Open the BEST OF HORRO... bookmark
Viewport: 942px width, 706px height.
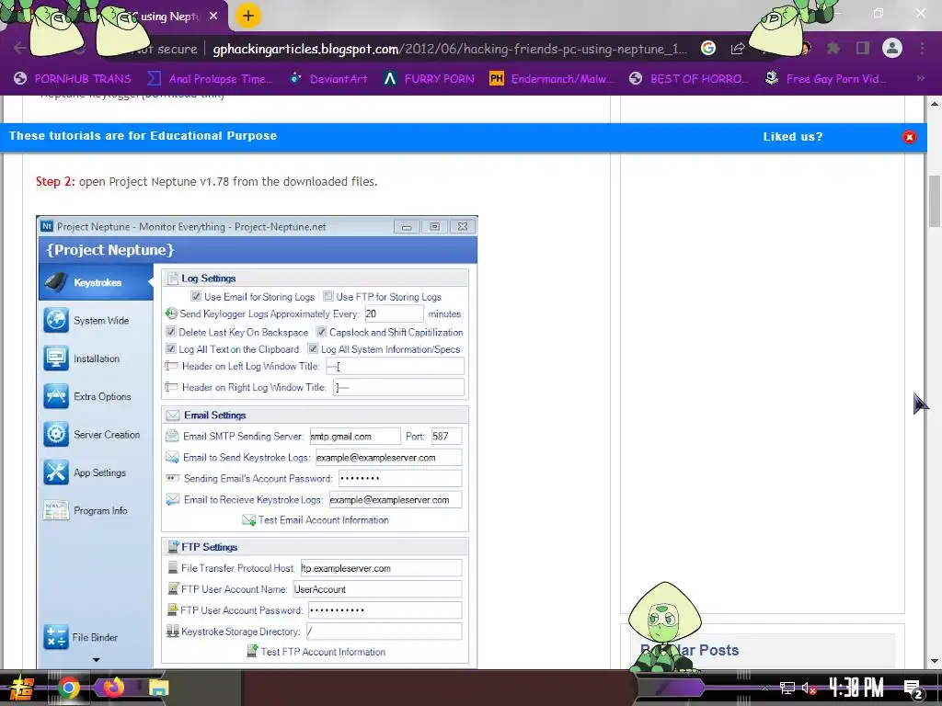(x=689, y=79)
